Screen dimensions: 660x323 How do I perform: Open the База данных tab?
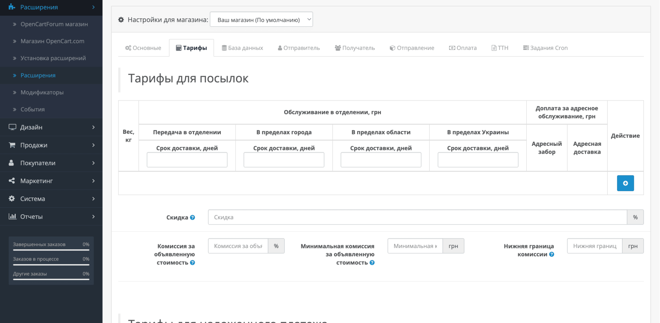[x=242, y=48]
